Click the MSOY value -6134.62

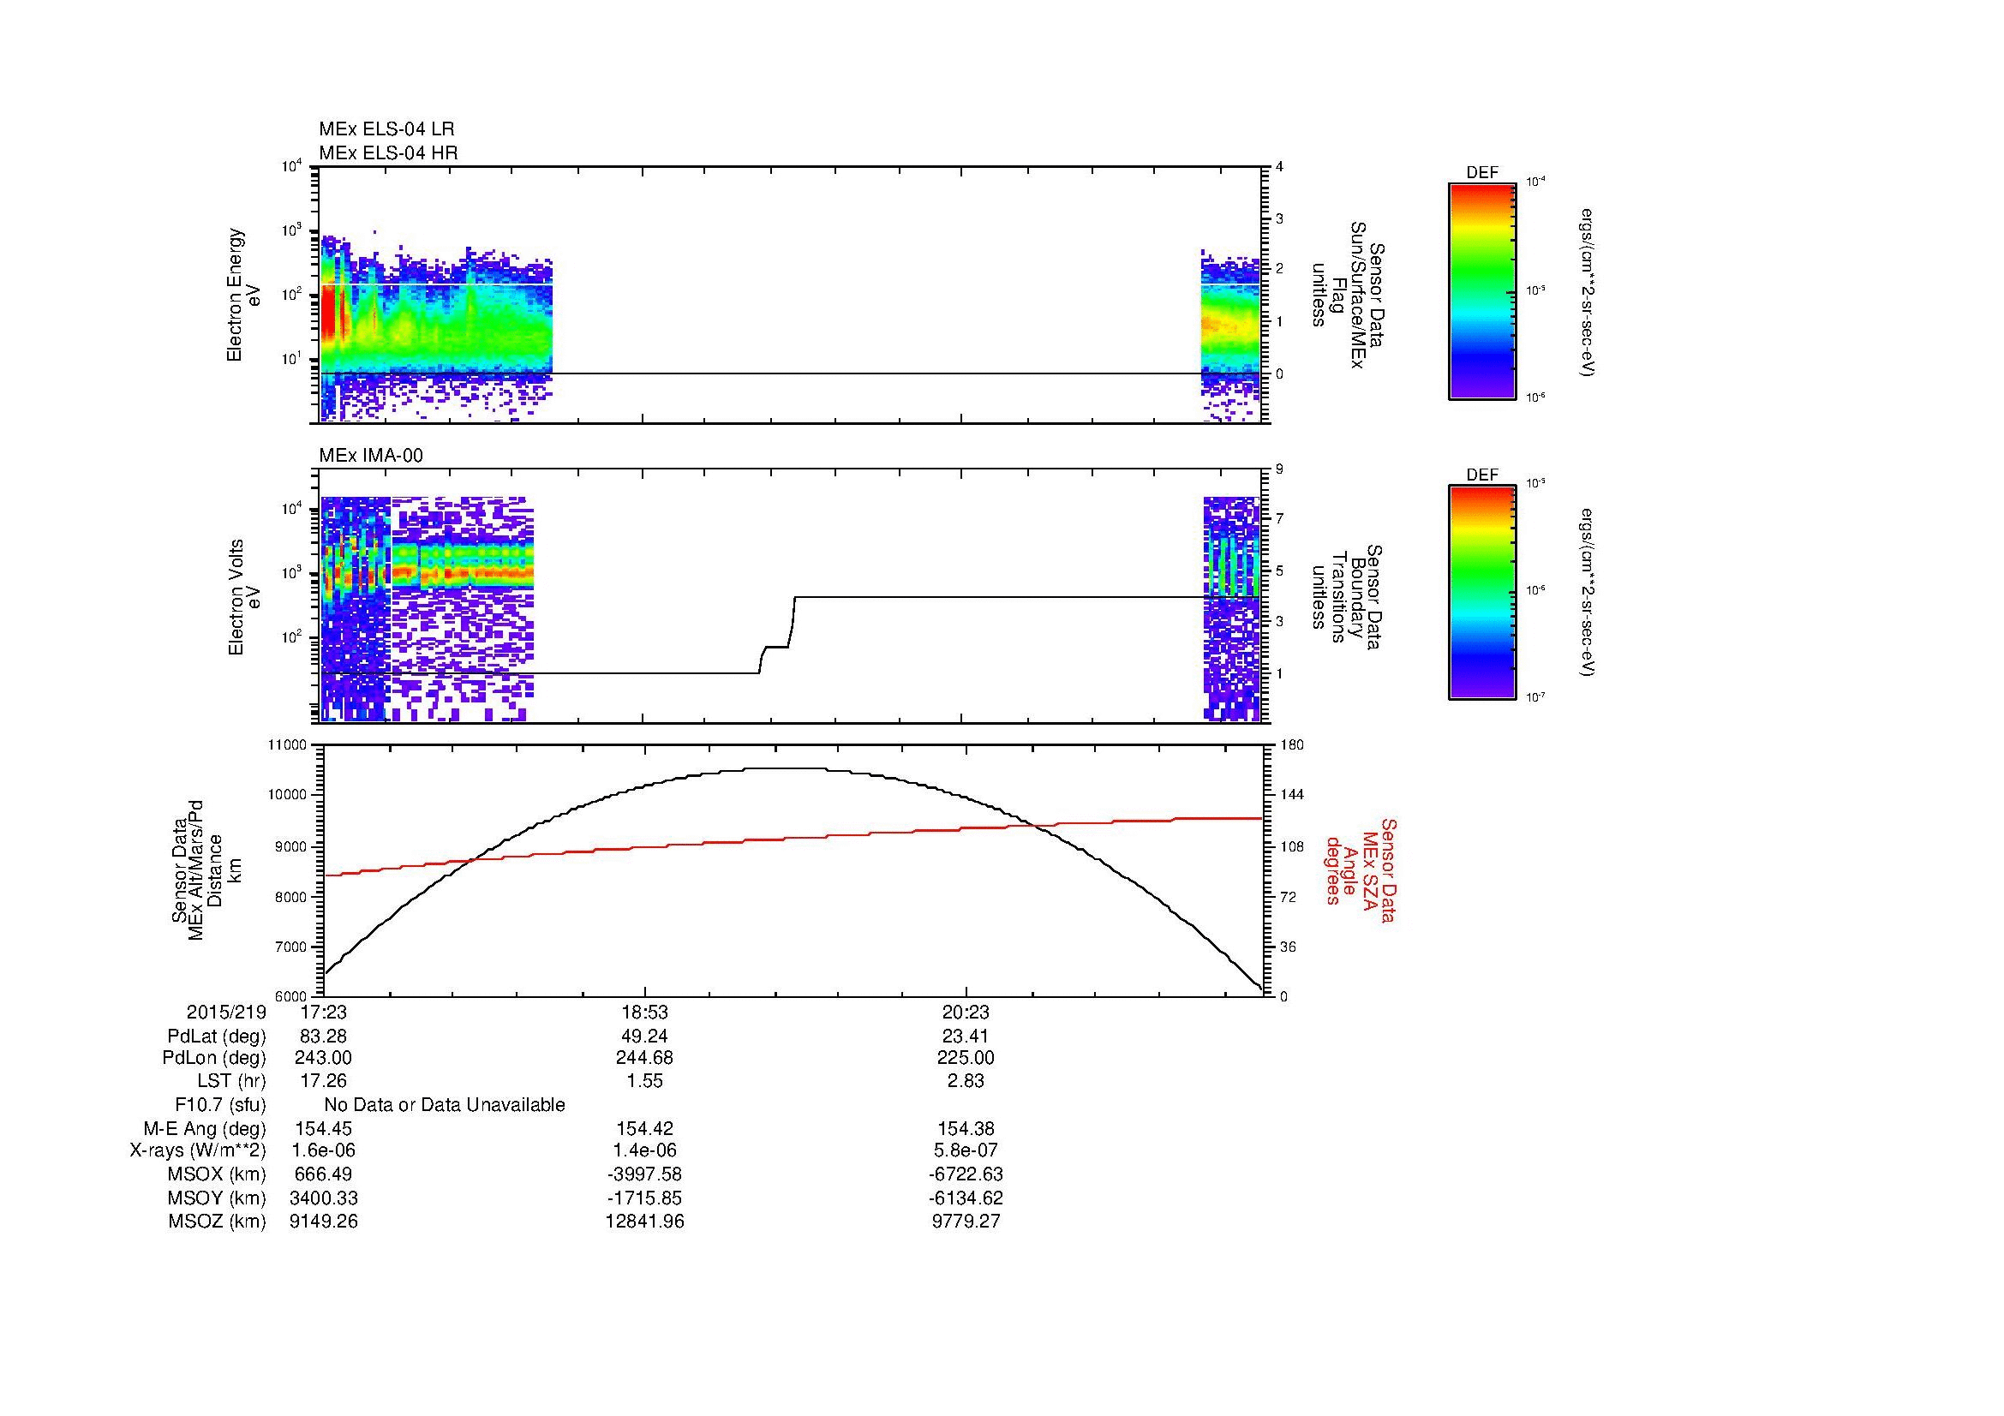[x=966, y=1198]
